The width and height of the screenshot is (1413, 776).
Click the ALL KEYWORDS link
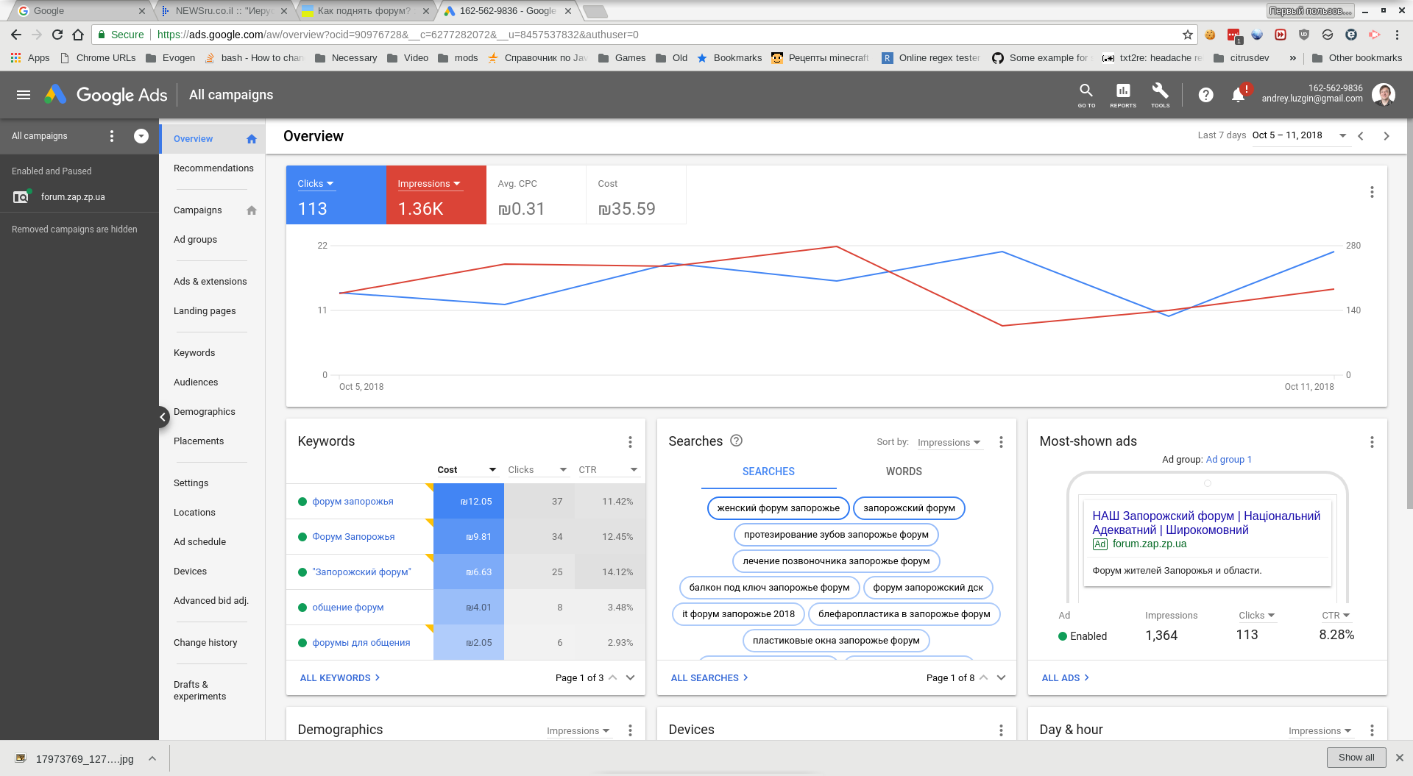click(x=339, y=678)
